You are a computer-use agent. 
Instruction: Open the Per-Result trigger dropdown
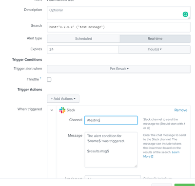click(119, 69)
